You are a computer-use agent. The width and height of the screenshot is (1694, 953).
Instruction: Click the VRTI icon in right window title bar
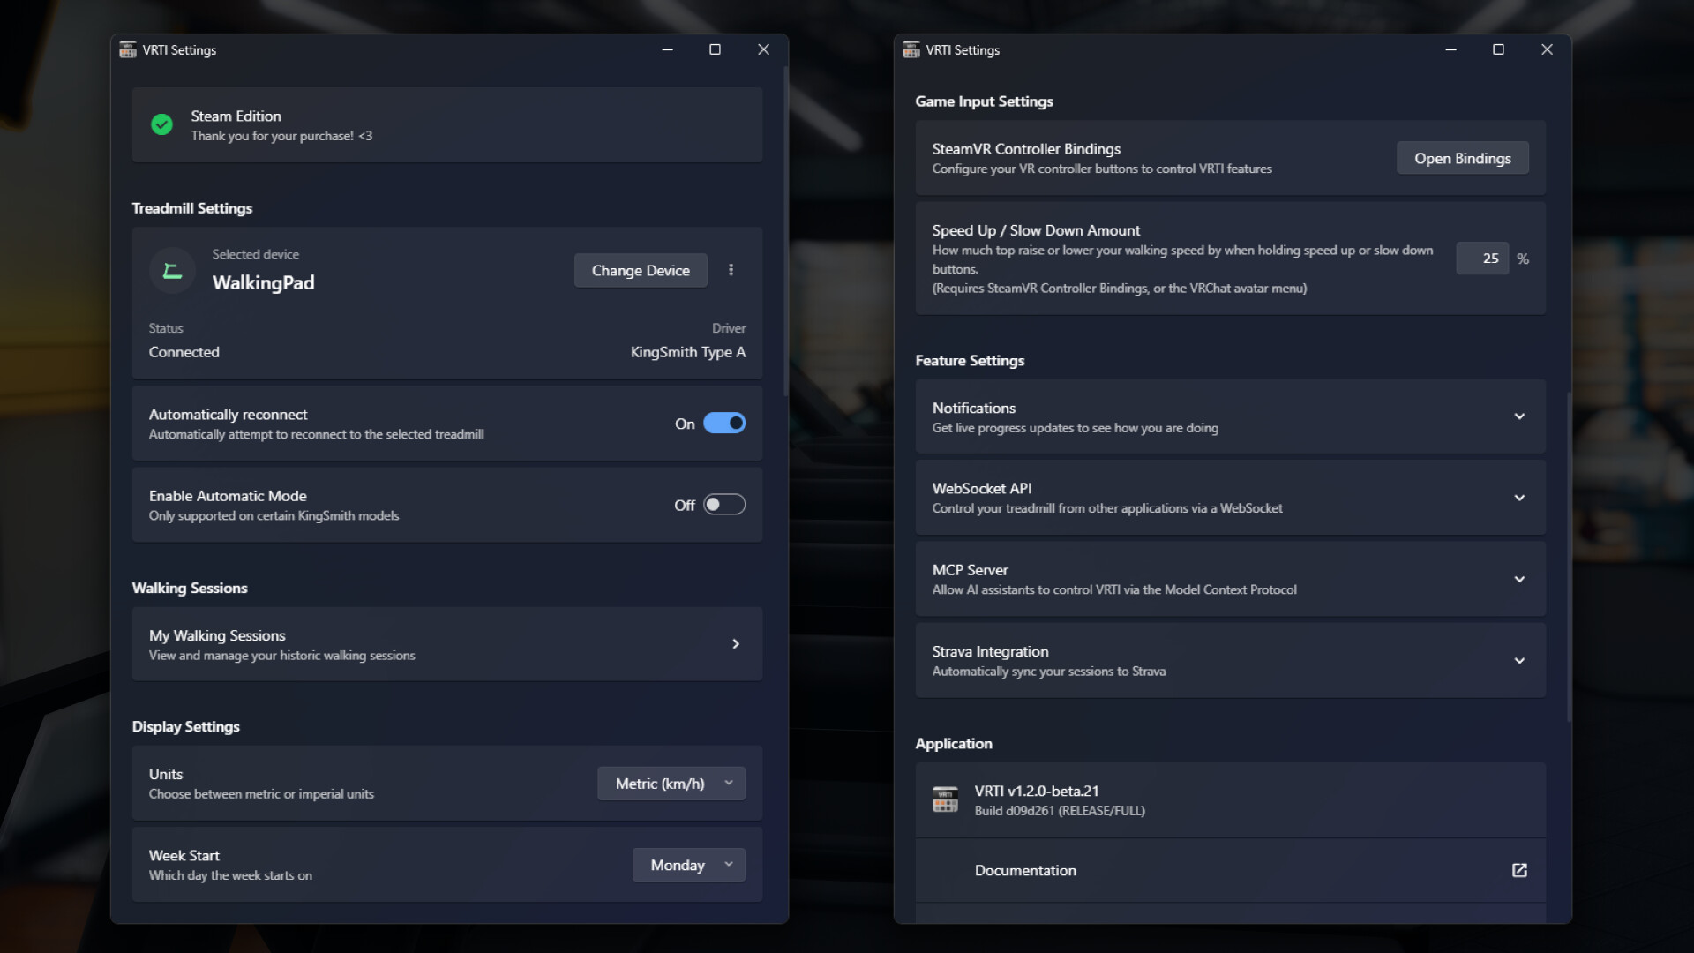point(911,49)
